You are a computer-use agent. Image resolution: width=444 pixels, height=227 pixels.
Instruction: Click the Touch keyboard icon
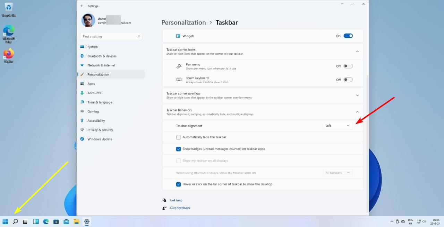[179, 80]
